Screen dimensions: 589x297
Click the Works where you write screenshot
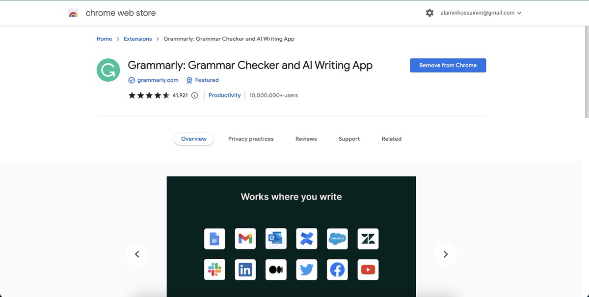[x=291, y=237]
